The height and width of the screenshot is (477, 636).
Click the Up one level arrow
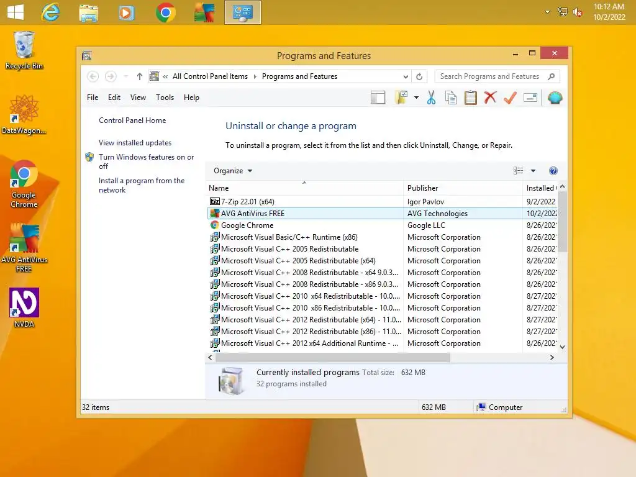(x=140, y=76)
